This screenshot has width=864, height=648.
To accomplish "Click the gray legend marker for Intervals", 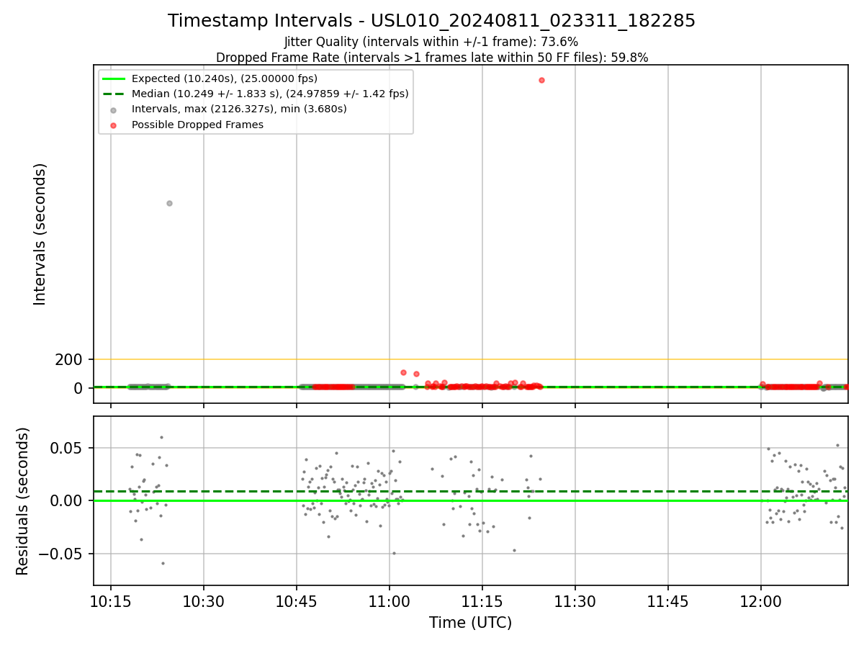I will 114,109.
